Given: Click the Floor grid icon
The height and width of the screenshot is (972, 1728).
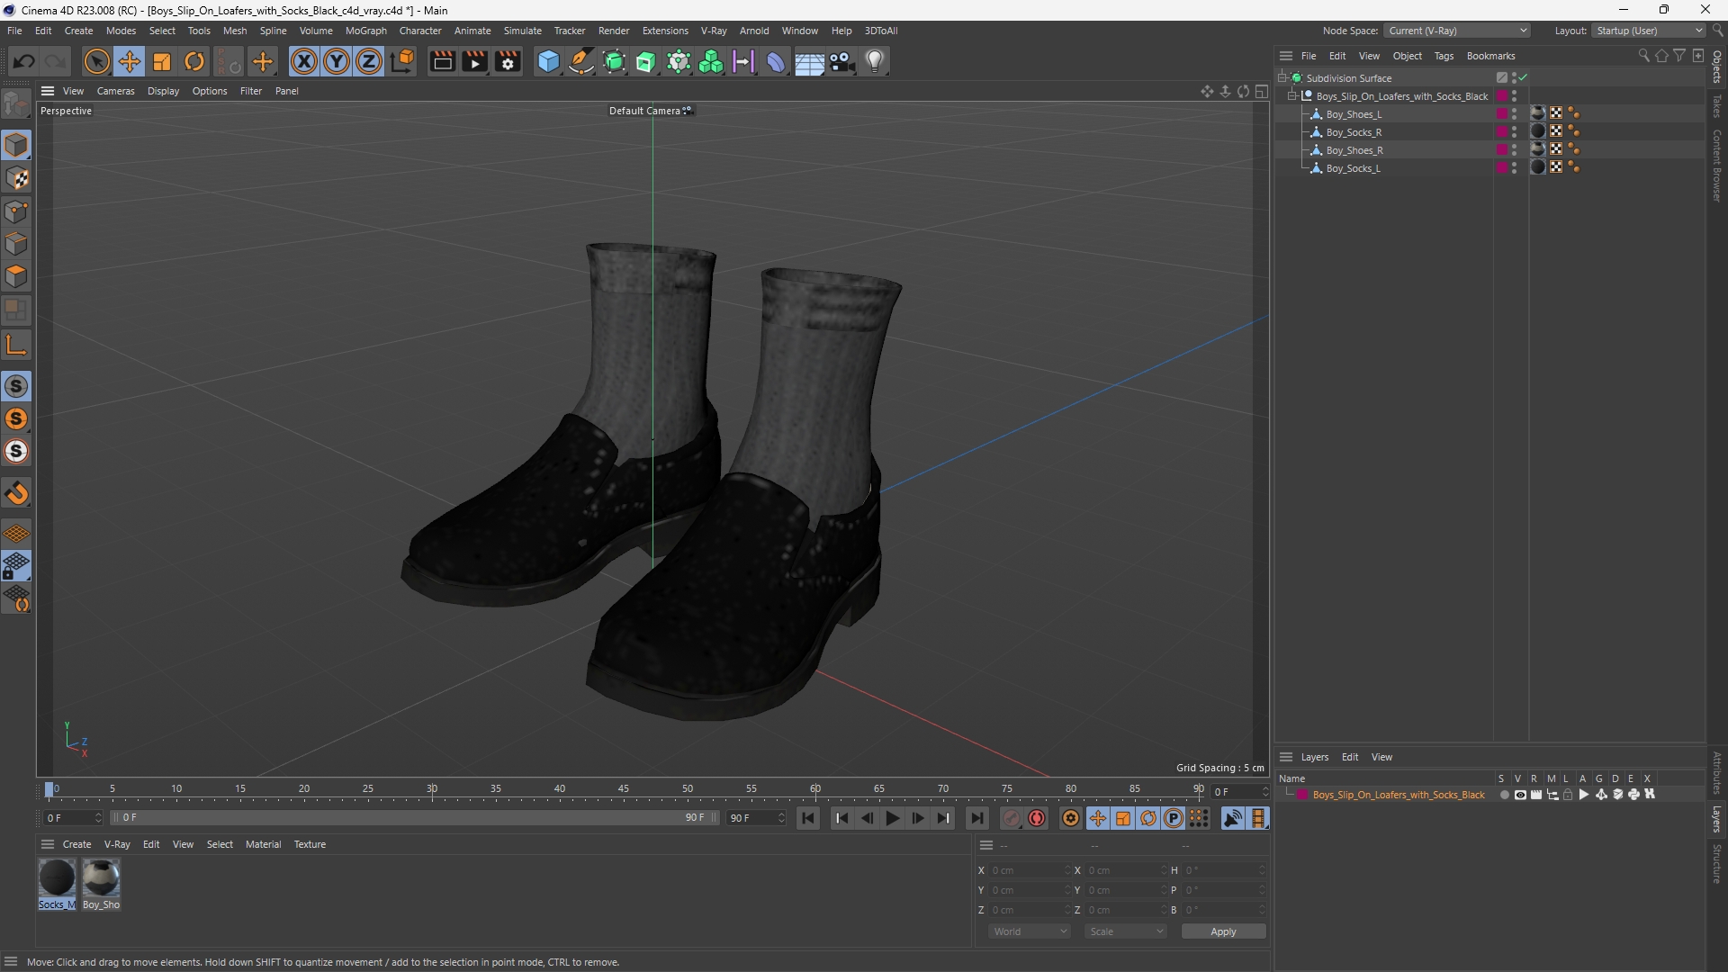Looking at the screenshot, I should point(809,61).
